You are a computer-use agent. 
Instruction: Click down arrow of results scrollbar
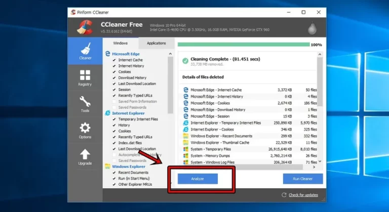320,161
